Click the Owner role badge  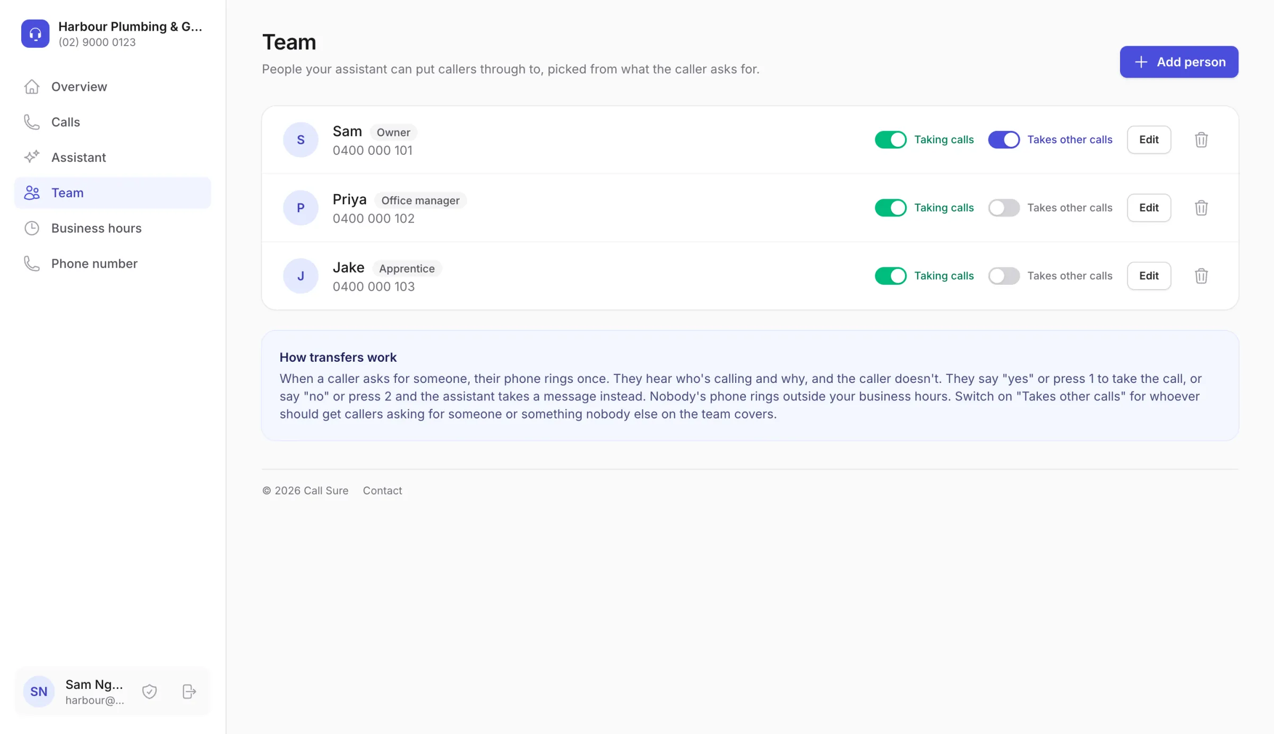tap(393, 133)
